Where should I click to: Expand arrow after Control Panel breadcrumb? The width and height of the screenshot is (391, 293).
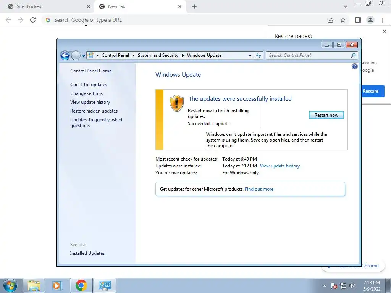[133, 55]
